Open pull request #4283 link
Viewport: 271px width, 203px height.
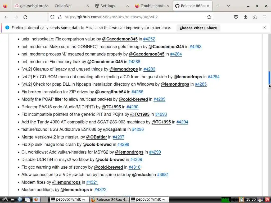pos(149,69)
